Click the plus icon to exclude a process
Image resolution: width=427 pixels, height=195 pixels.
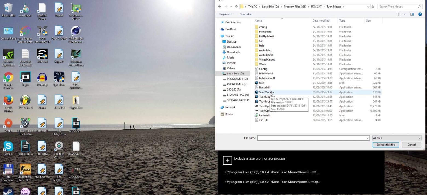pyautogui.click(x=227, y=160)
